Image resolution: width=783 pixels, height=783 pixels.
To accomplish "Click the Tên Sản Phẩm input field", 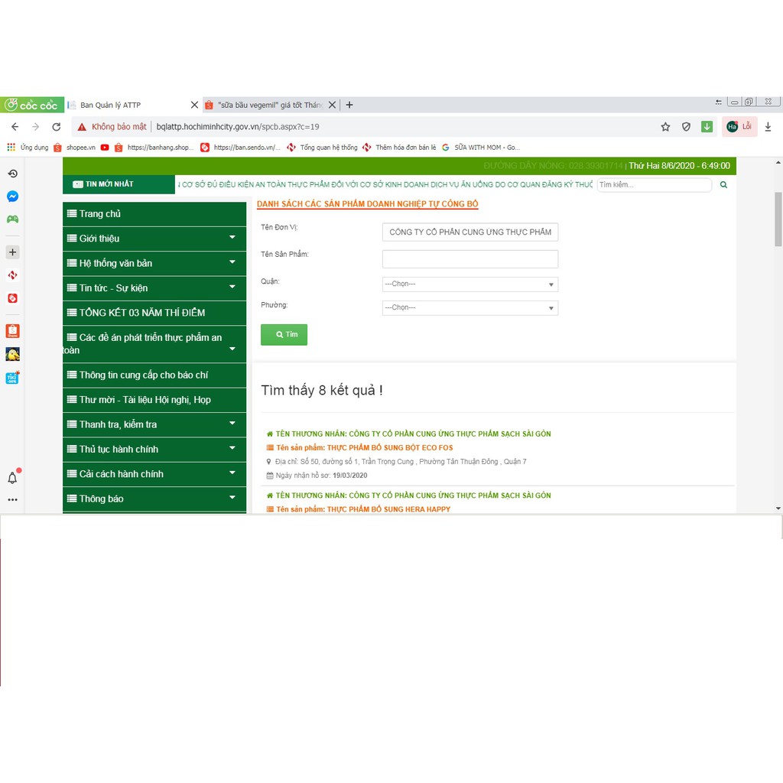I will click(x=469, y=259).
